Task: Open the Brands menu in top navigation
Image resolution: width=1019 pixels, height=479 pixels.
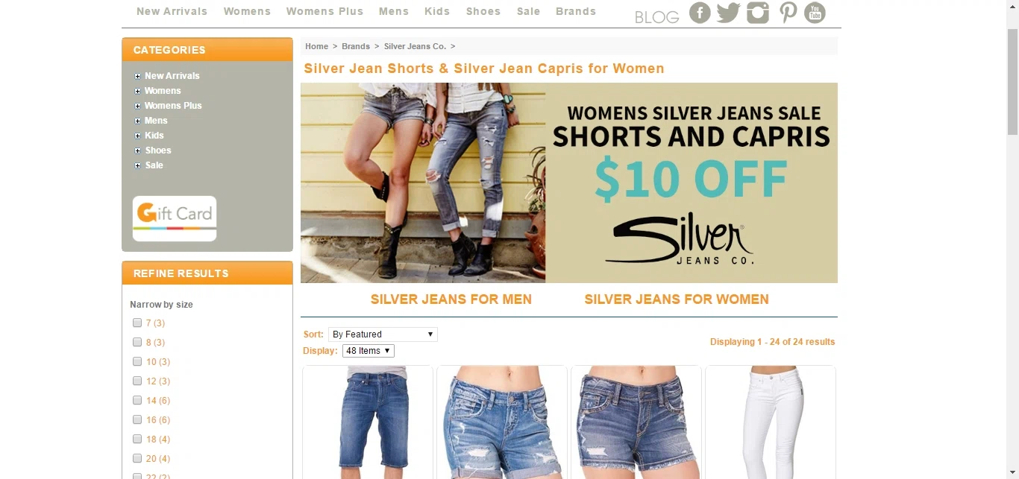Action: 576,11
